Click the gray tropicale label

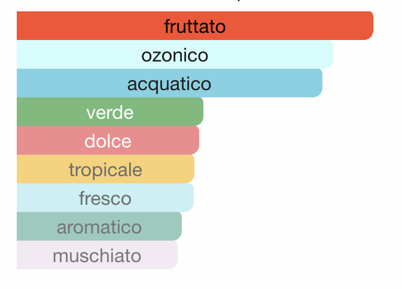(x=105, y=170)
